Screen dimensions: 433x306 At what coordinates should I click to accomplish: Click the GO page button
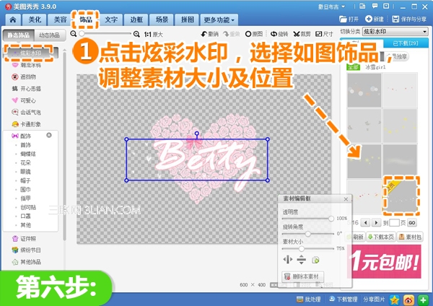(x=412, y=222)
